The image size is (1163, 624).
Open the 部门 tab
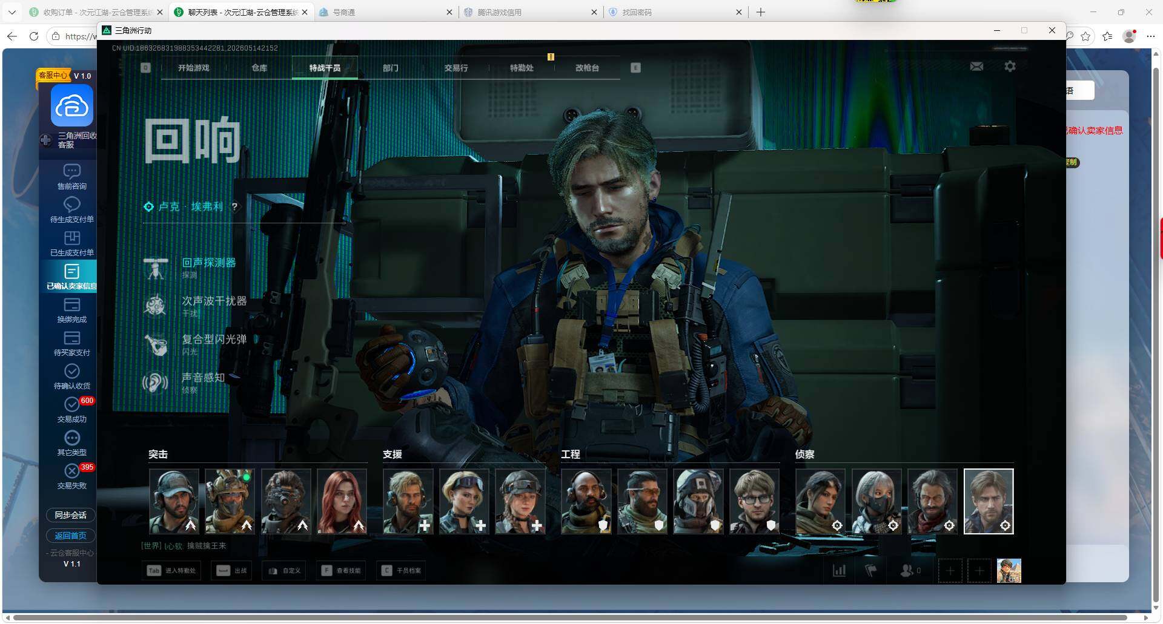pos(391,68)
